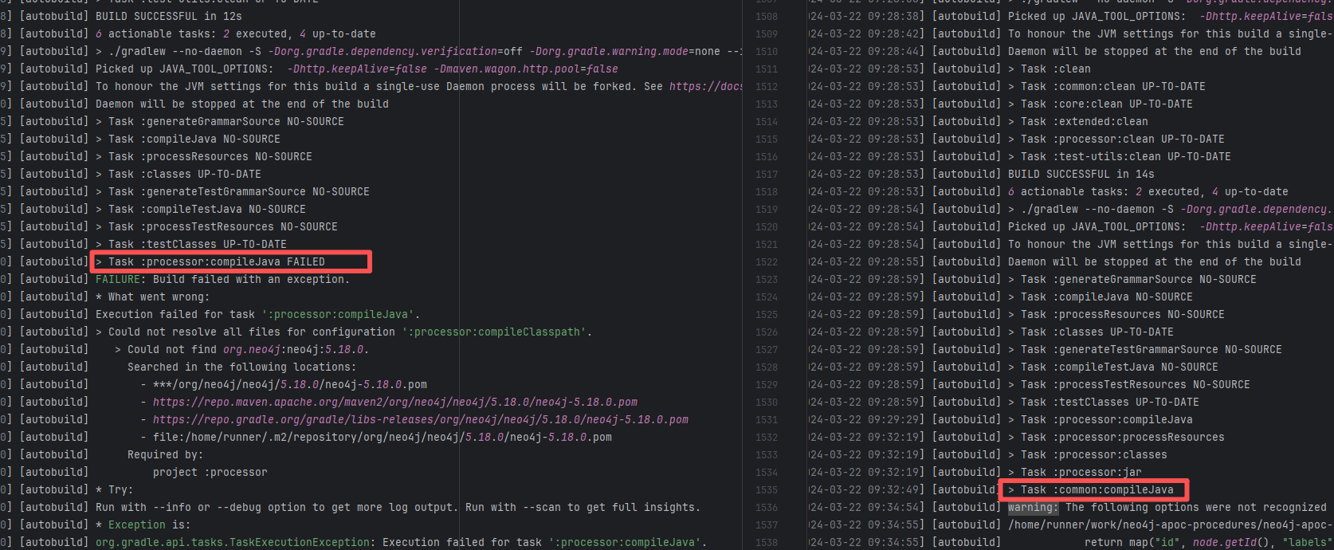This screenshot has width=1334, height=550.
Task: Click the highlighted 'warning:' text
Action: click(1033, 508)
